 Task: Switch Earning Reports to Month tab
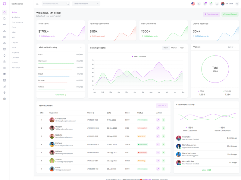[x=174, y=48]
